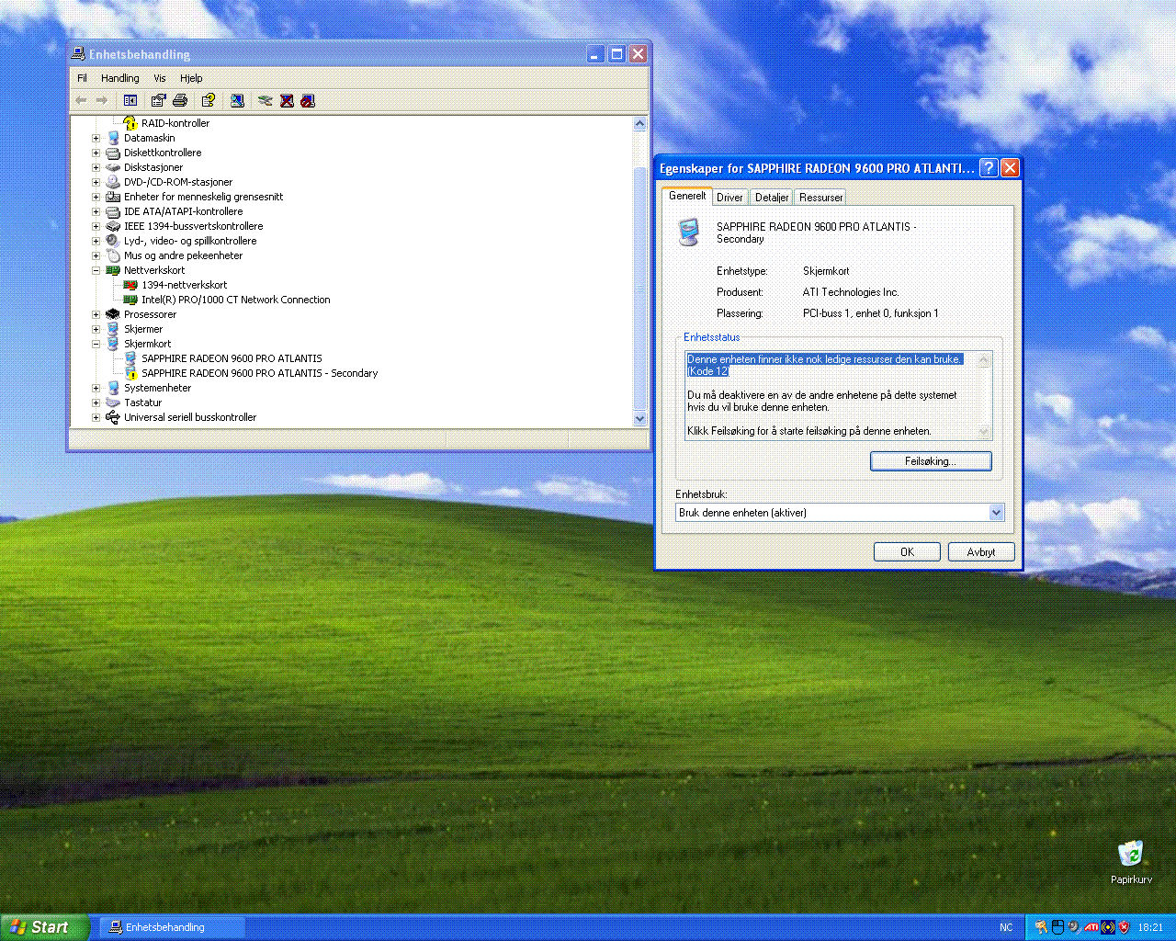Expand the Diskstasjoner node
Viewport: 1176px width, 941px height.
[96, 167]
